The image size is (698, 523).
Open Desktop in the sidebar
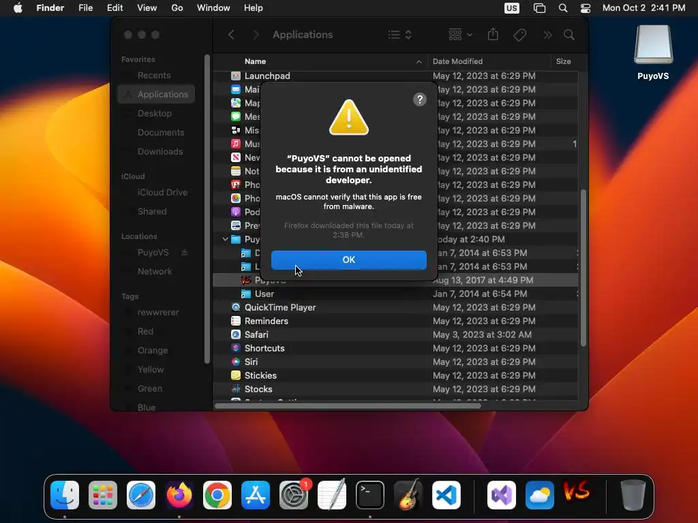point(155,114)
